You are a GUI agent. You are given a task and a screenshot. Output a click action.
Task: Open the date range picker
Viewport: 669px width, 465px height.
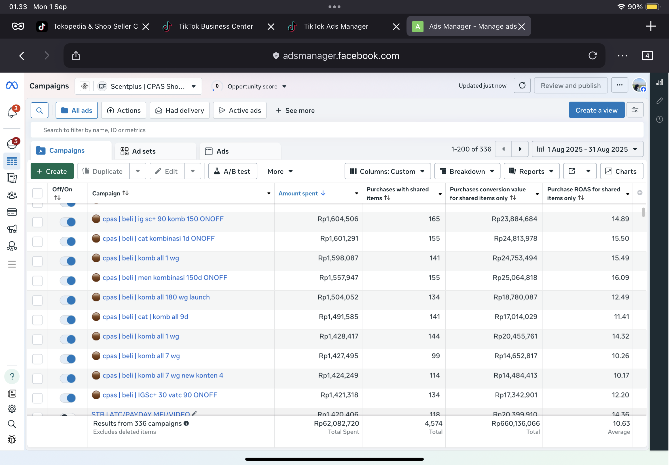[x=587, y=149]
